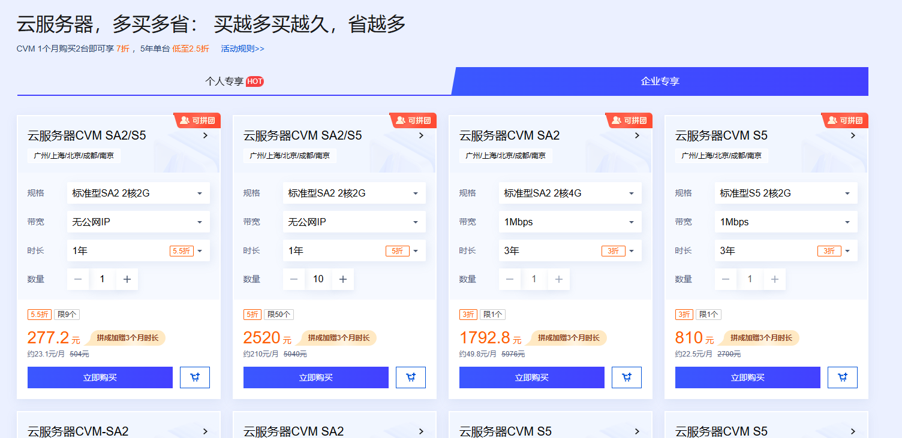Click the 约210元/月 monthly price text
This screenshot has width=902, height=438.
261,354
